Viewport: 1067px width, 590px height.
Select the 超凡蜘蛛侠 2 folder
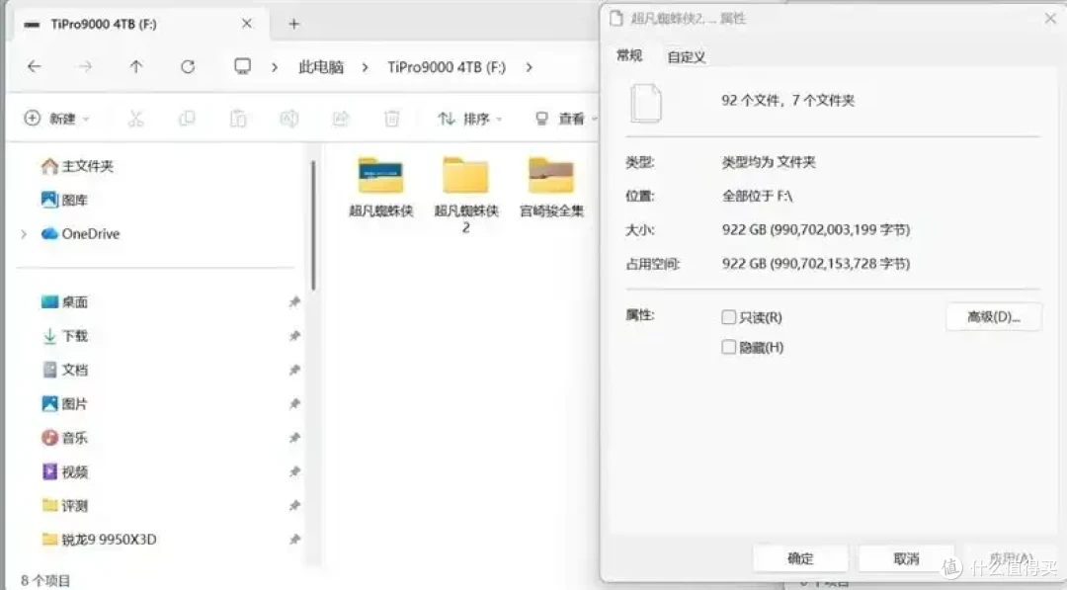[x=466, y=195]
